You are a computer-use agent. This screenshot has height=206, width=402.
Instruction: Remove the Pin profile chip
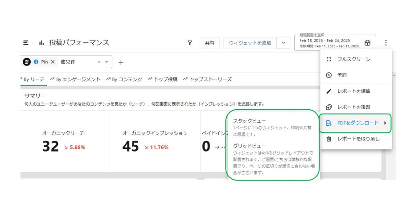point(53,62)
